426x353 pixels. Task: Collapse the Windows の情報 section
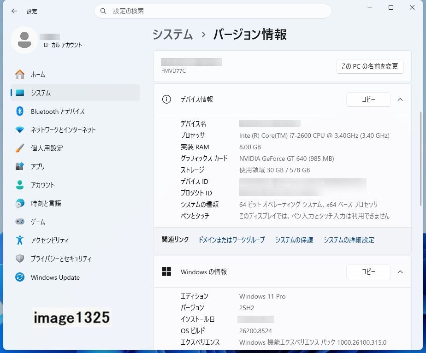point(400,272)
